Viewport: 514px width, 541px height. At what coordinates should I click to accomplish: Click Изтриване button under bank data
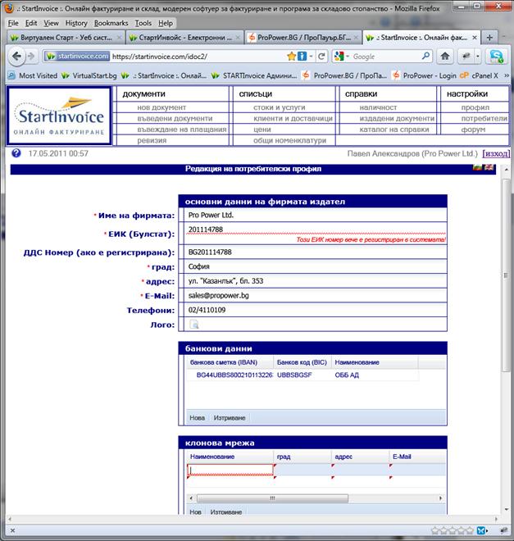pyautogui.click(x=230, y=418)
